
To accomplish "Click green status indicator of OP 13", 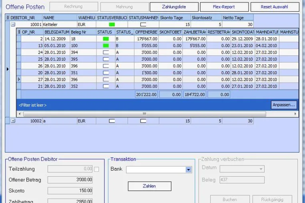I will tap(106, 46).
